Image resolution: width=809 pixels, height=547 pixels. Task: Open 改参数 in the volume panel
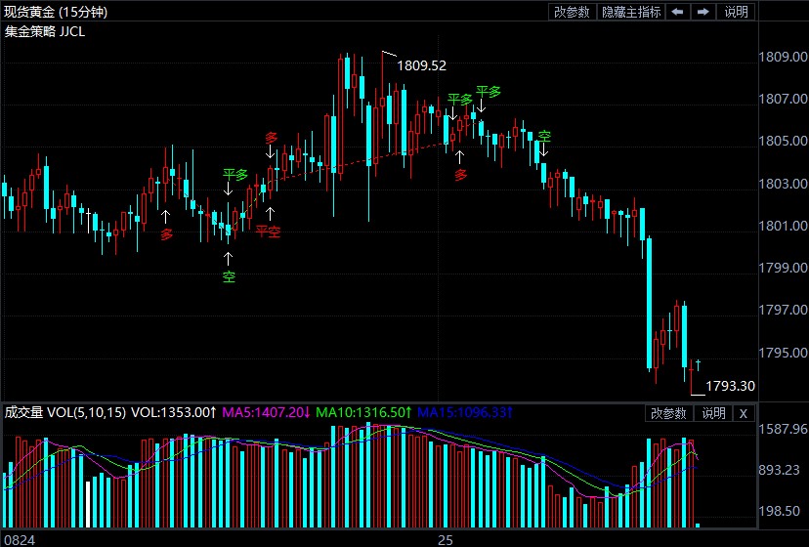point(668,413)
